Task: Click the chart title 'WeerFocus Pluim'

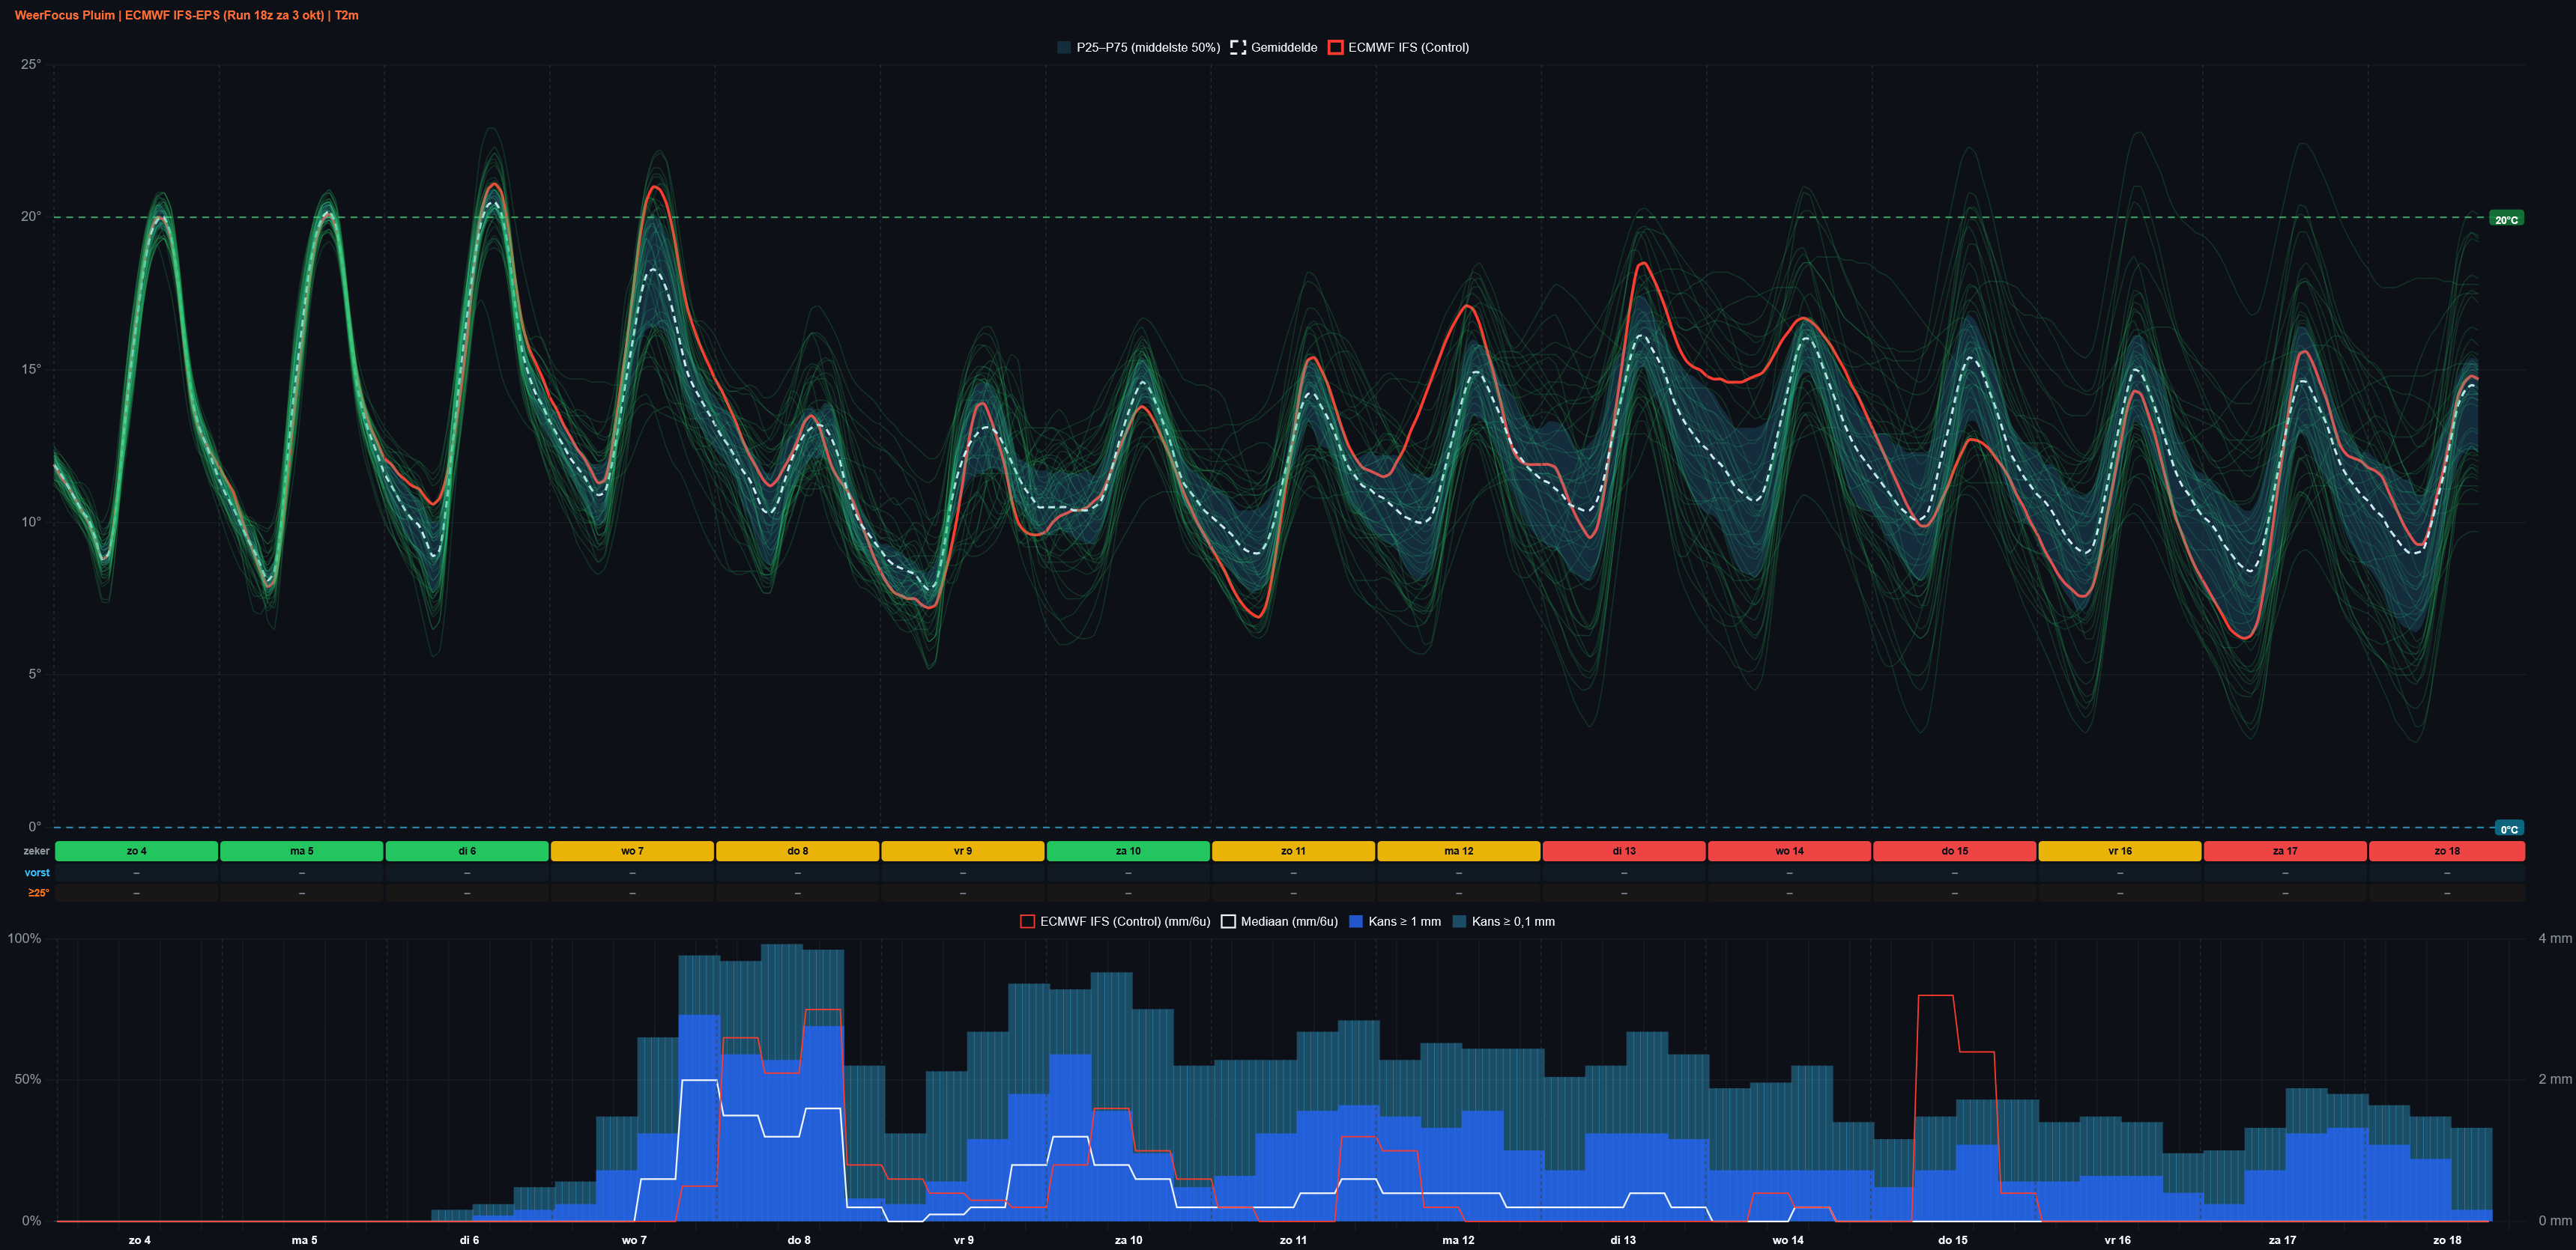Action: [x=65, y=15]
